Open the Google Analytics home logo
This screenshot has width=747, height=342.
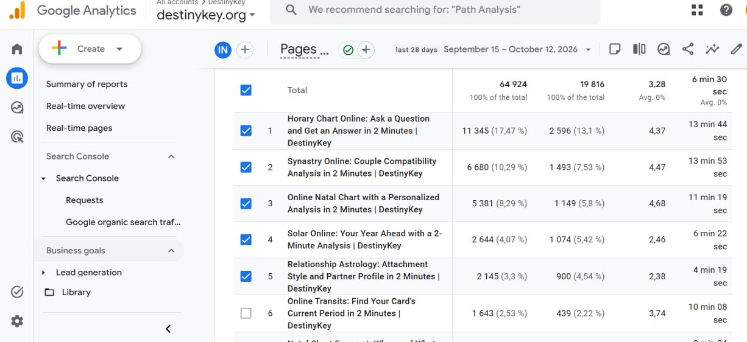(x=17, y=10)
